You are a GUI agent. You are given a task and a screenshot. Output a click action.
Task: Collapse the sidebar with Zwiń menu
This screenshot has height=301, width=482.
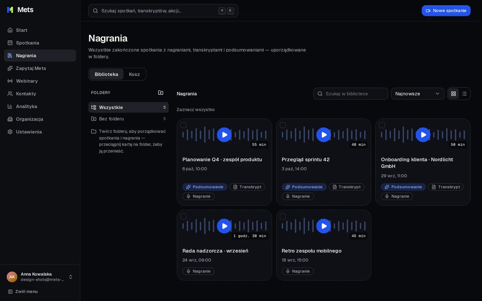(23, 292)
